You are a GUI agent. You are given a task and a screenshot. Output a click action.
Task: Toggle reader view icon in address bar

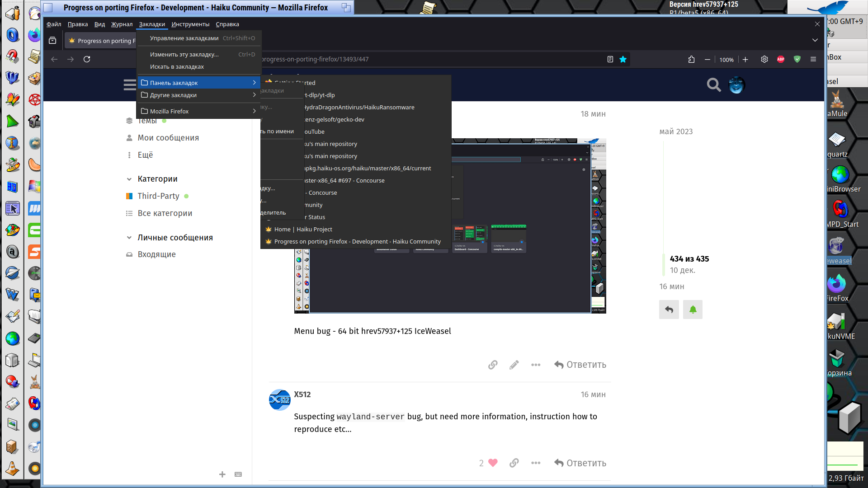pyautogui.click(x=610, y=59)
